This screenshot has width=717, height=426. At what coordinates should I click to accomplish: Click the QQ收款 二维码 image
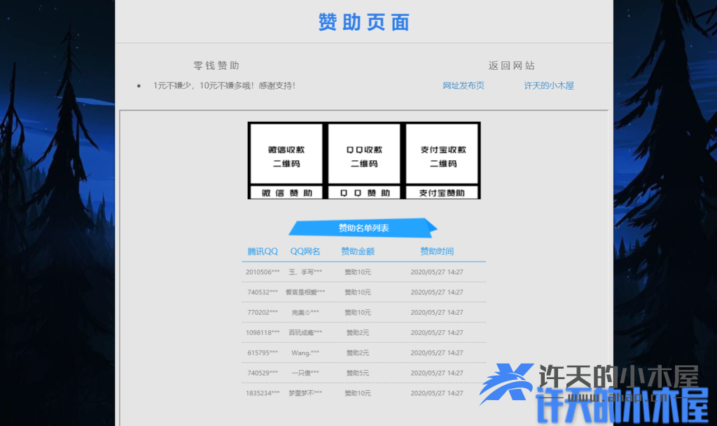point(364,154)
